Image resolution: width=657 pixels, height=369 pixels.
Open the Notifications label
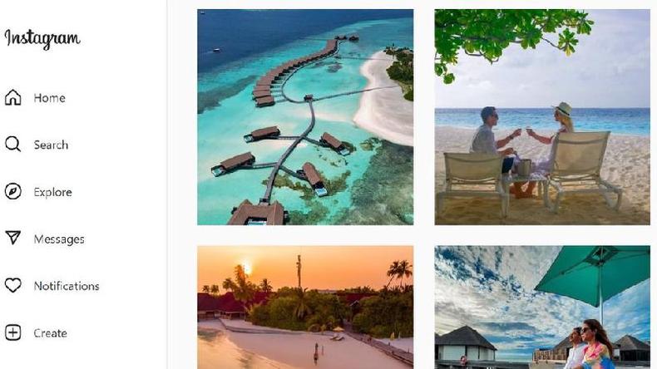tap(67, 286)
